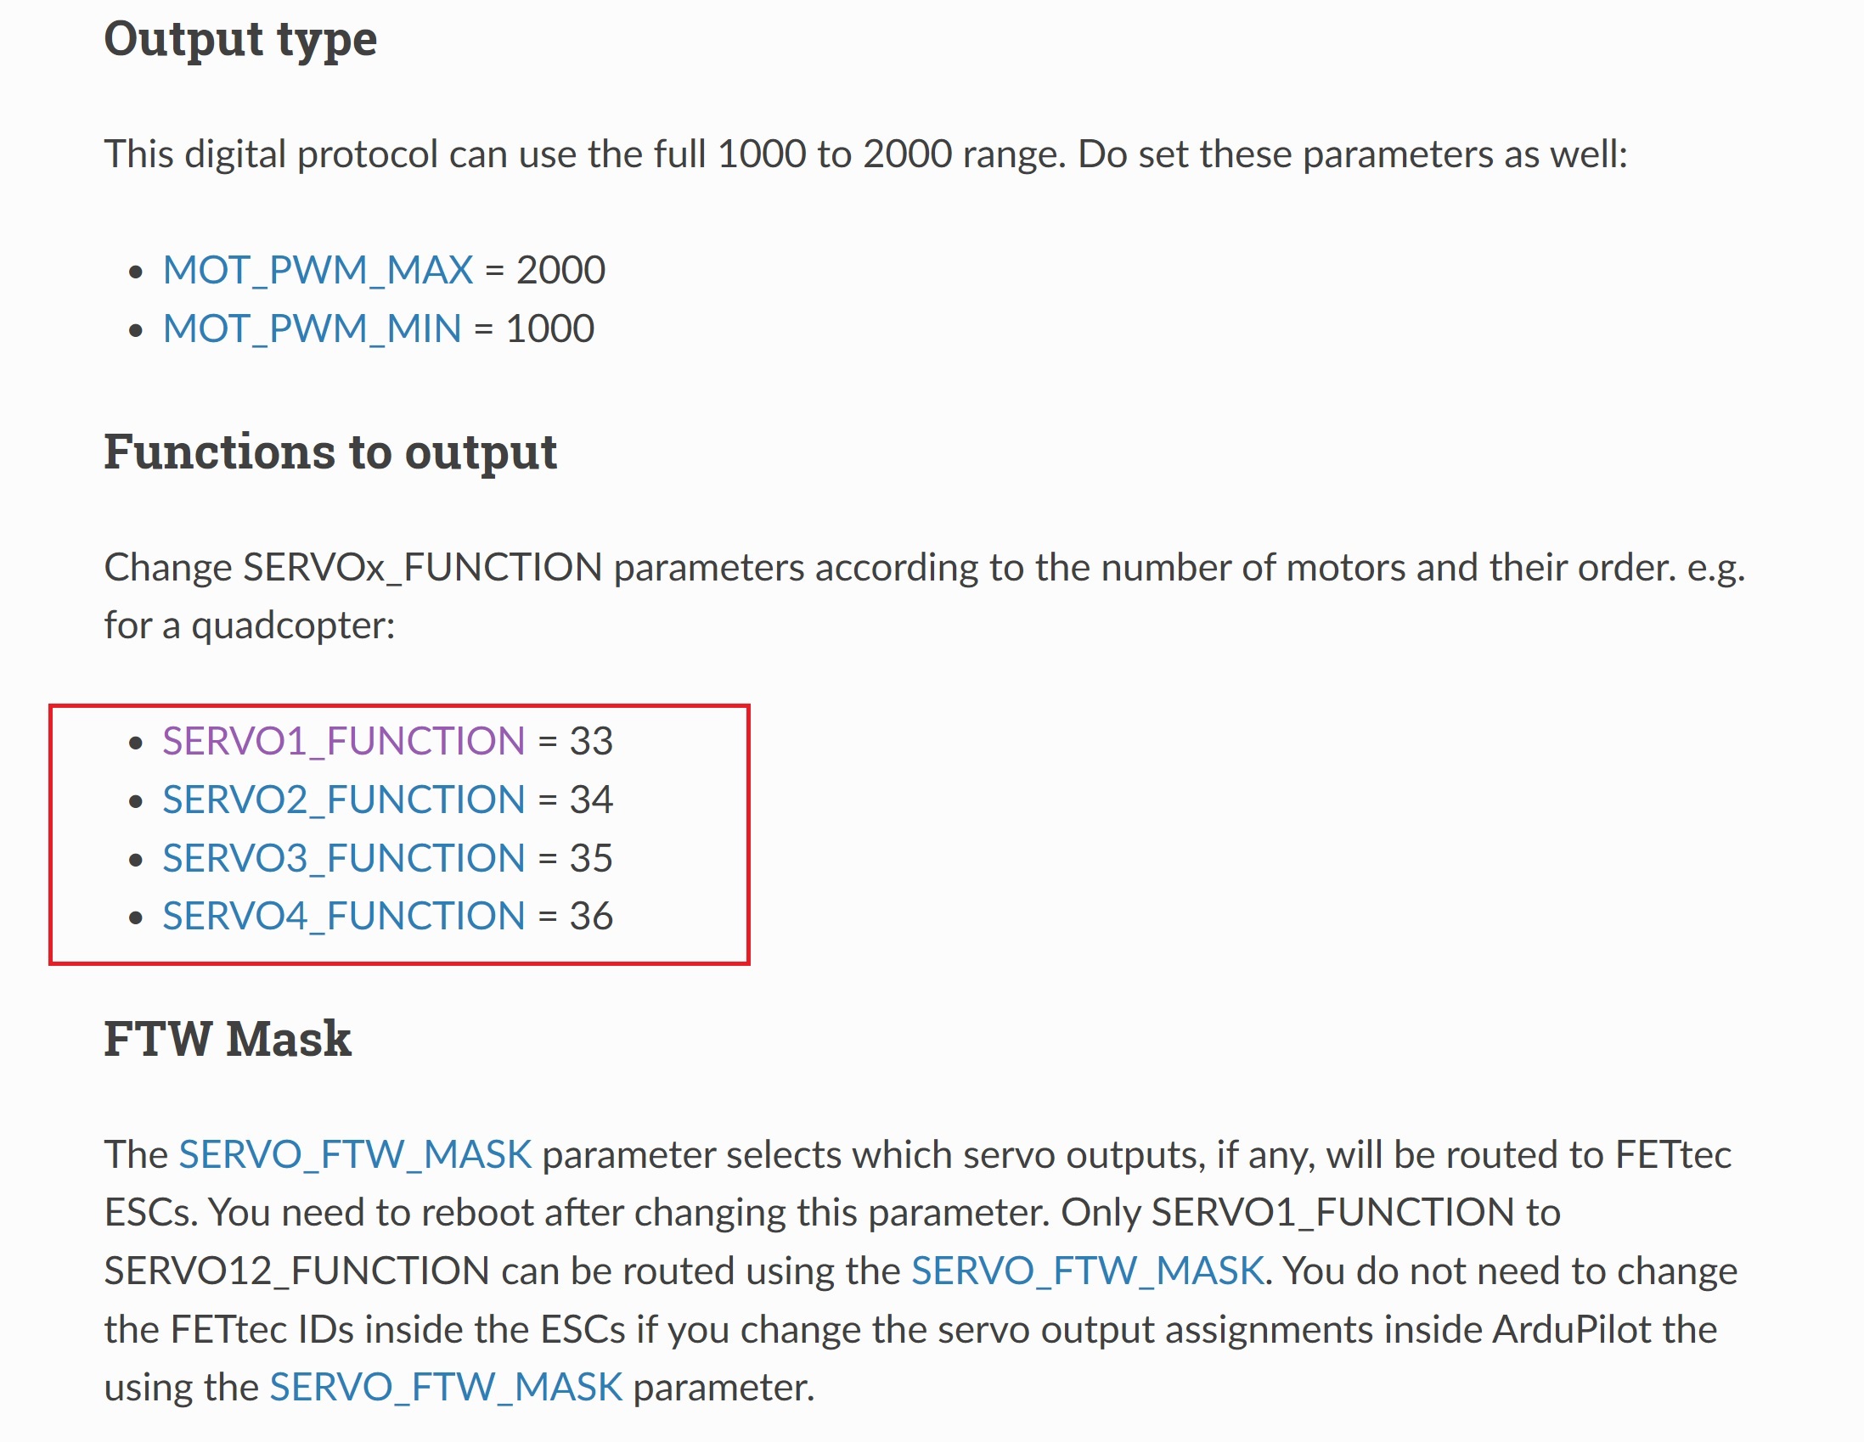
Task: Open the MOT_PWM_MAX parameter link
Action: coord(318,271)
